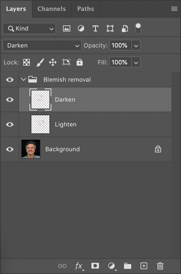Select the Lighten layer thumbnail
The height and width of the screenshot is (274, 181).
(x=40, y=124)
